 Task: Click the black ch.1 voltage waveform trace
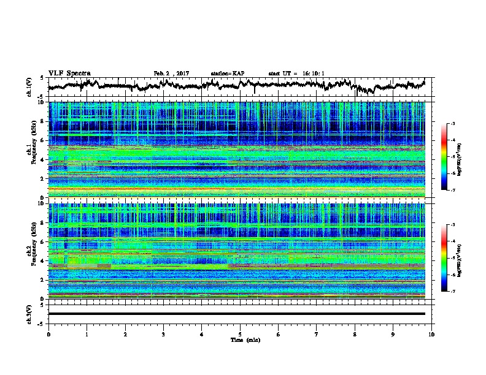(x=236, y=85)
